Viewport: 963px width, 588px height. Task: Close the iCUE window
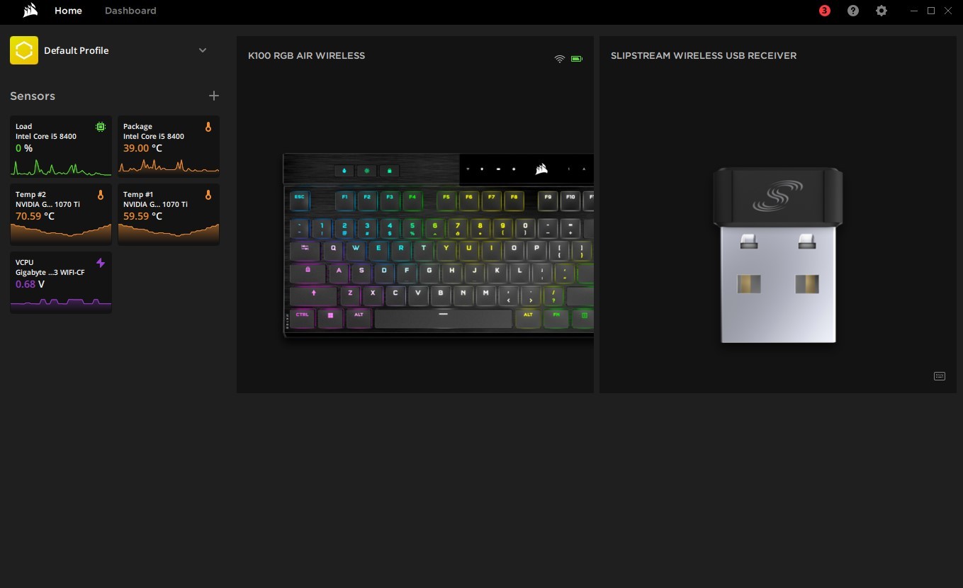pyautogui.click(x=948, y=11)
